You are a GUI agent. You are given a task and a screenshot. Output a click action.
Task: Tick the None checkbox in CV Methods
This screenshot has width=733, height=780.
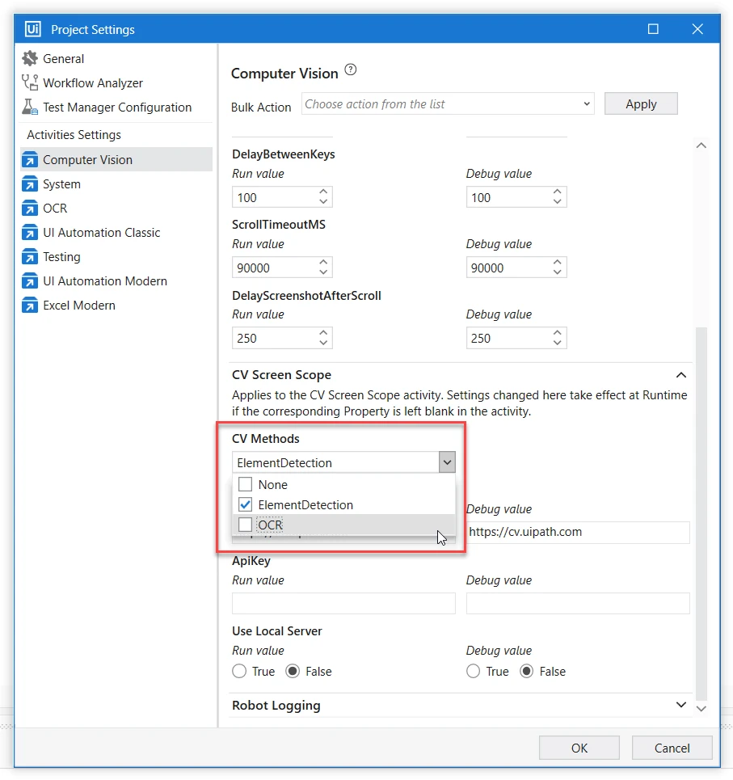point(246,484)
